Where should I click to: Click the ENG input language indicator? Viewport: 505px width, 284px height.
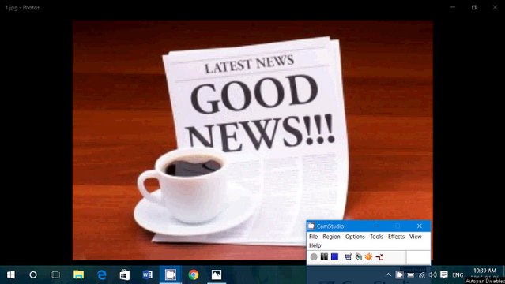(x=458, y=275)
